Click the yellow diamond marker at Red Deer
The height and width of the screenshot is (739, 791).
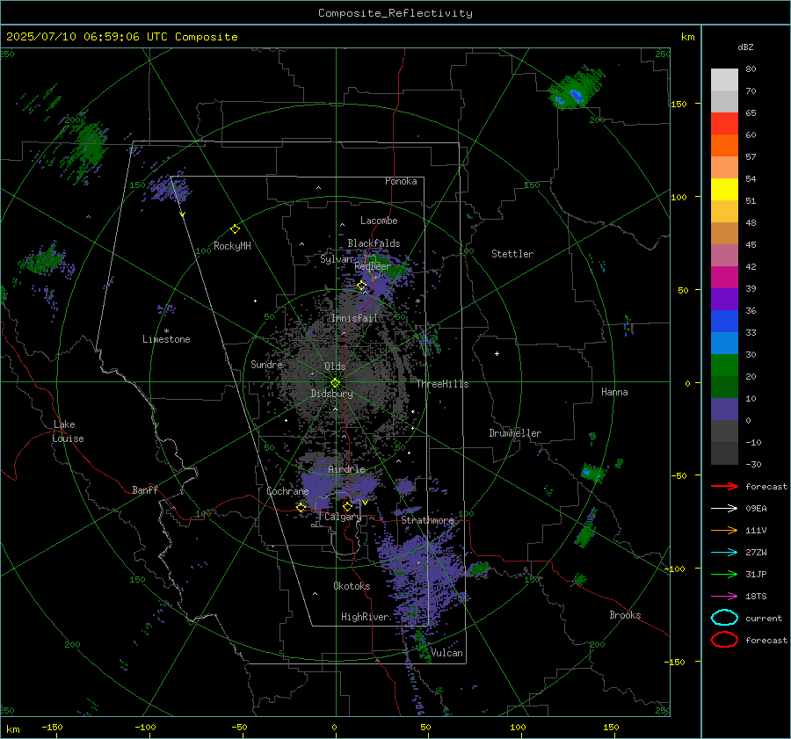point(362,286)
